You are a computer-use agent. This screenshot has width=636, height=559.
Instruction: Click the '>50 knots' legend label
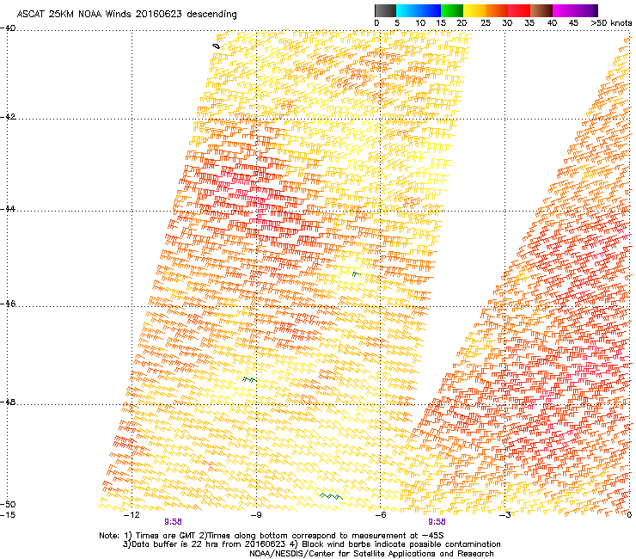pyautogui.click(x=611, y=23)
